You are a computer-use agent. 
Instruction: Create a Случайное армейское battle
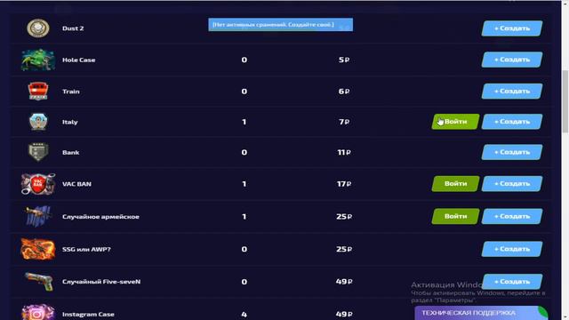[512, 216]
